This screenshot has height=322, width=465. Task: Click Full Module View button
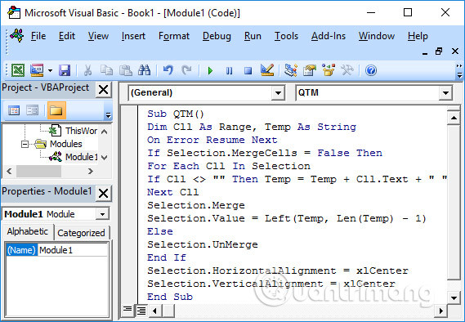141,311
